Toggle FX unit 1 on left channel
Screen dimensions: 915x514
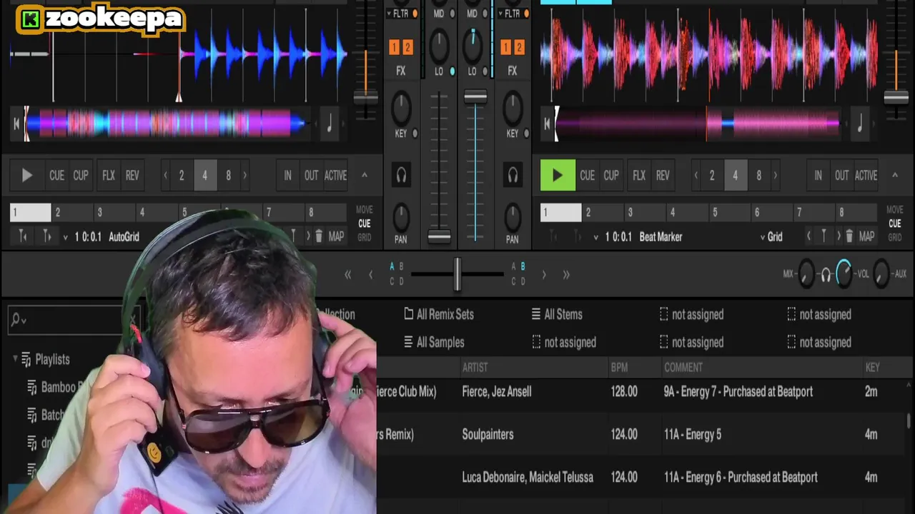coord(394,48)
